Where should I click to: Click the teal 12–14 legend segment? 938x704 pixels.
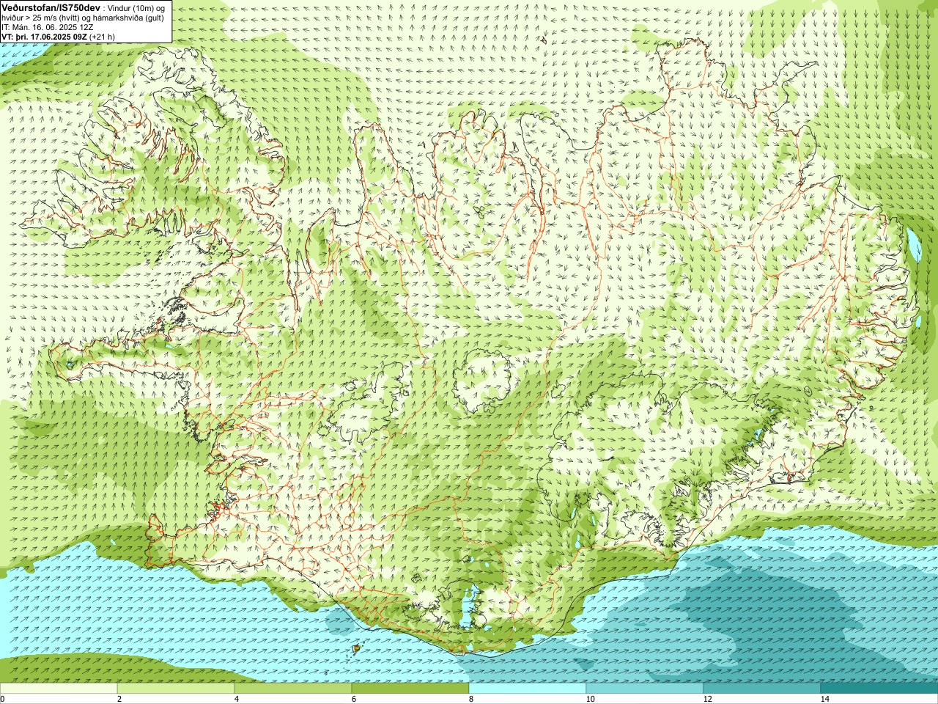click(762, 689)
